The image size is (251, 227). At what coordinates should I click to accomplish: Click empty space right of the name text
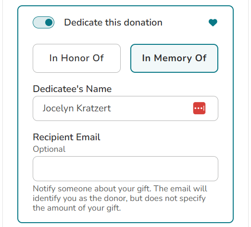(x=151, y=108)
